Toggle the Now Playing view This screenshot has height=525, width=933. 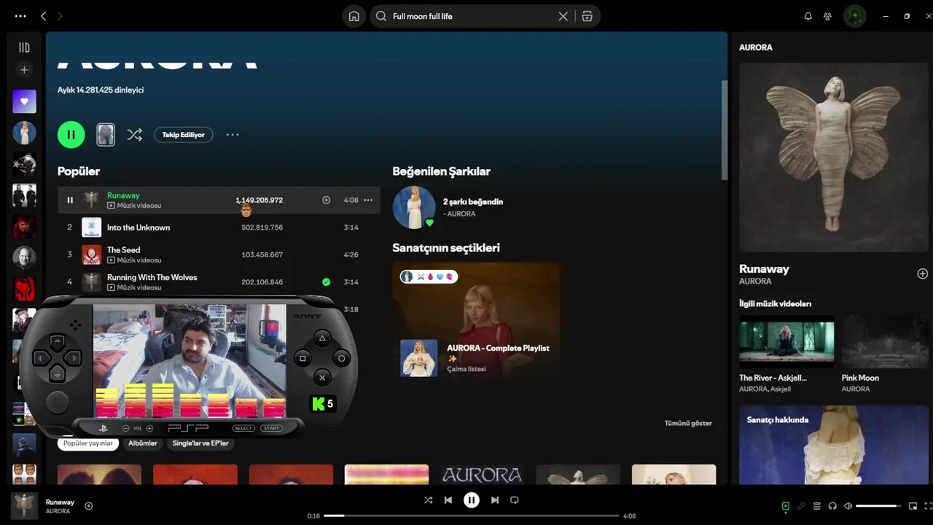[x=785, y=506]
